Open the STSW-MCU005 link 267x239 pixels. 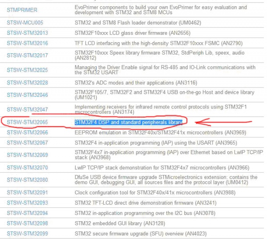tap(25, 23)
